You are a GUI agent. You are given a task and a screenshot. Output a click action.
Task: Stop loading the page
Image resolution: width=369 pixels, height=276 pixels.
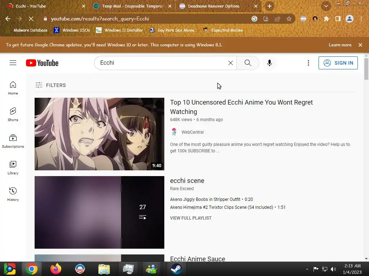31,19
